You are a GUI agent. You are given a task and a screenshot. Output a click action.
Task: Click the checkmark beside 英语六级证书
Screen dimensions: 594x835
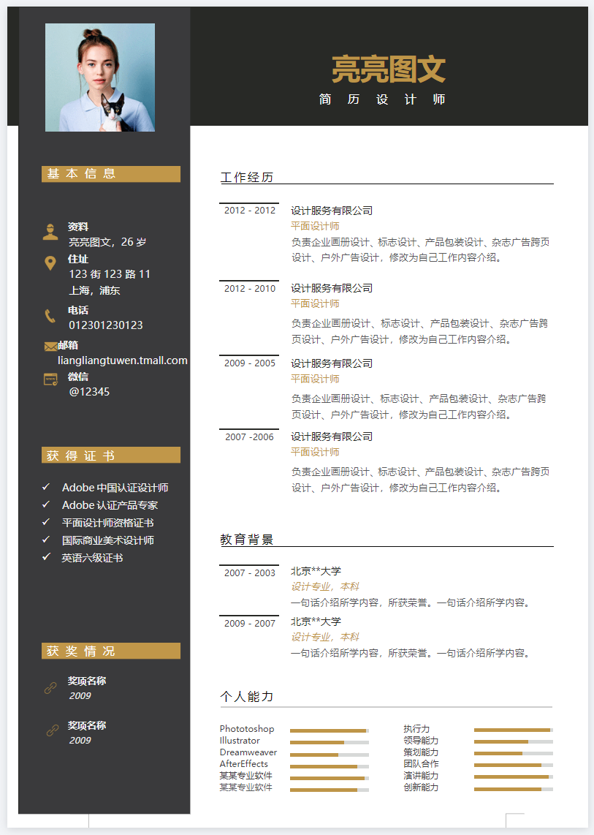(46, 556)
